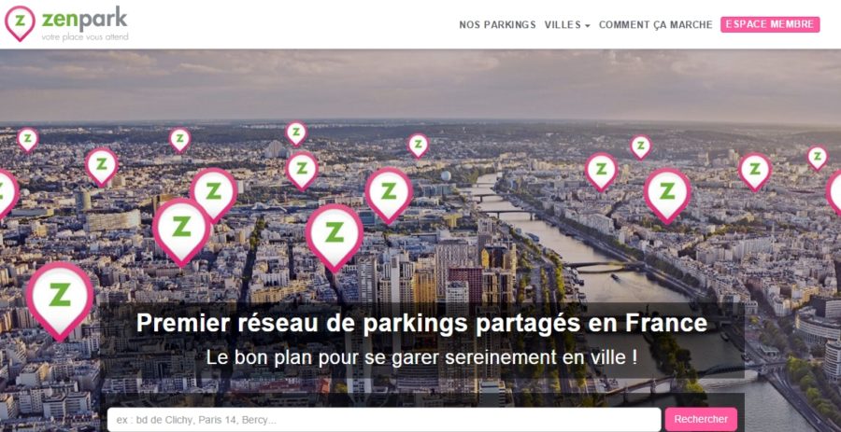This screenshot has width=841, height=432.
Task: Select the small top-left horizon pin
Action: click(x=27, y=140)
